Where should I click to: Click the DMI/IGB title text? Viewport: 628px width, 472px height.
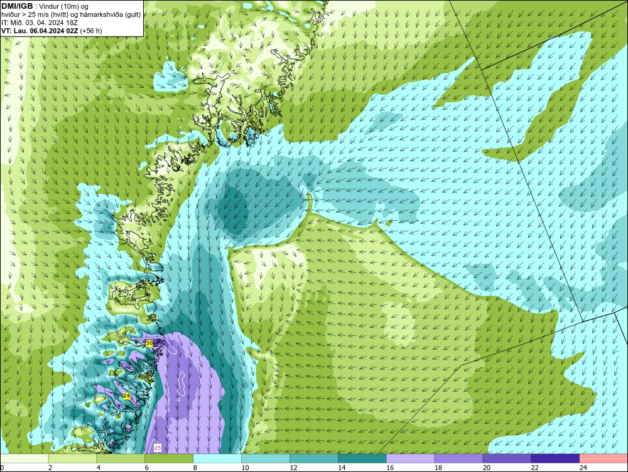click(x=17, y=6)
